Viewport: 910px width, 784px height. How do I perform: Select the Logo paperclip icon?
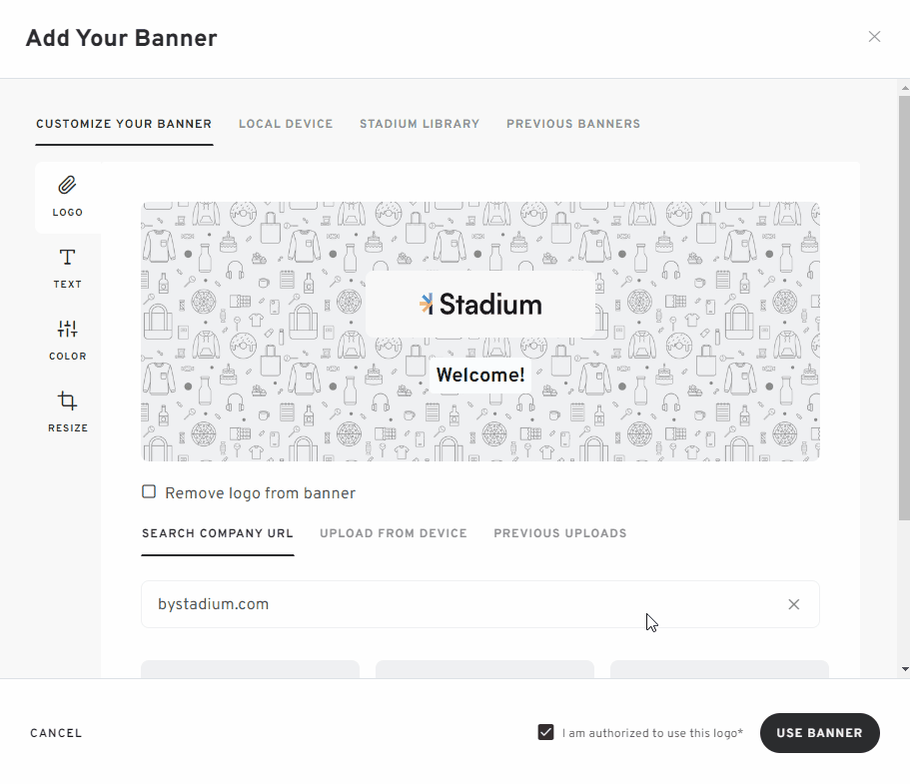(x=67, y=186)
